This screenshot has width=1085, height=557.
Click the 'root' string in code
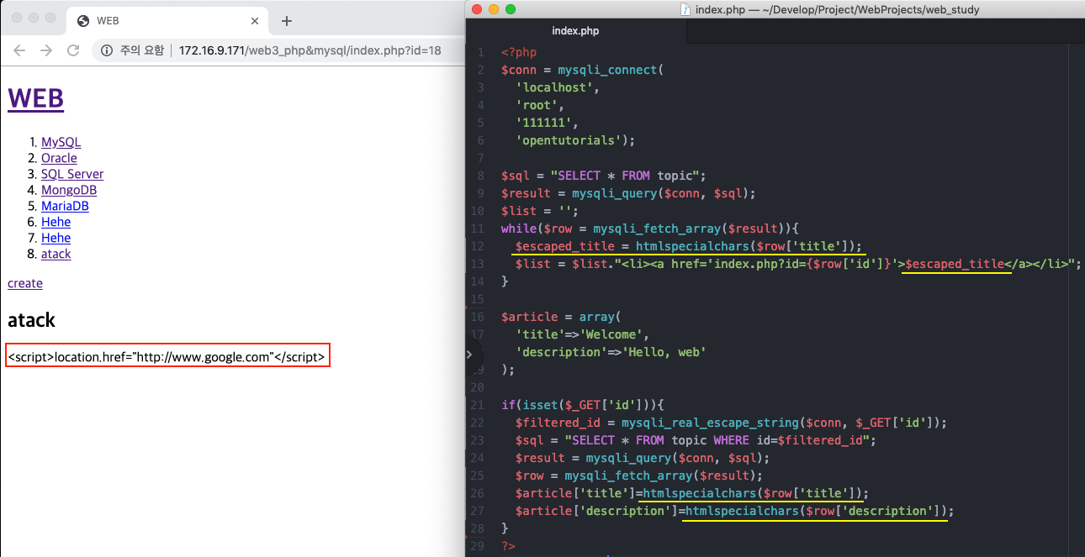tap(537, 105)
